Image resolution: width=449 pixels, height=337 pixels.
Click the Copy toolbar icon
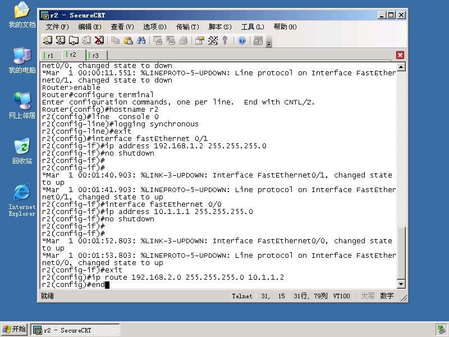(x=116, y=40)
